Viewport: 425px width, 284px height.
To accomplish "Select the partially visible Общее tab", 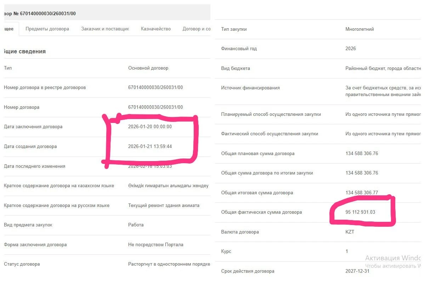I will click(8, 29).
